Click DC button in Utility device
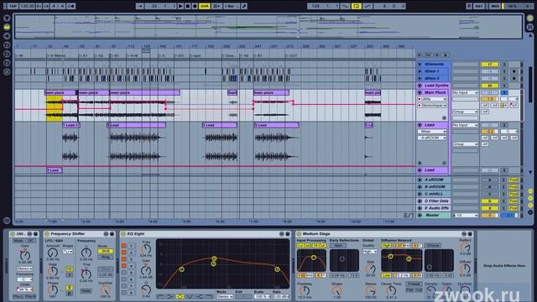 point(30,241)
